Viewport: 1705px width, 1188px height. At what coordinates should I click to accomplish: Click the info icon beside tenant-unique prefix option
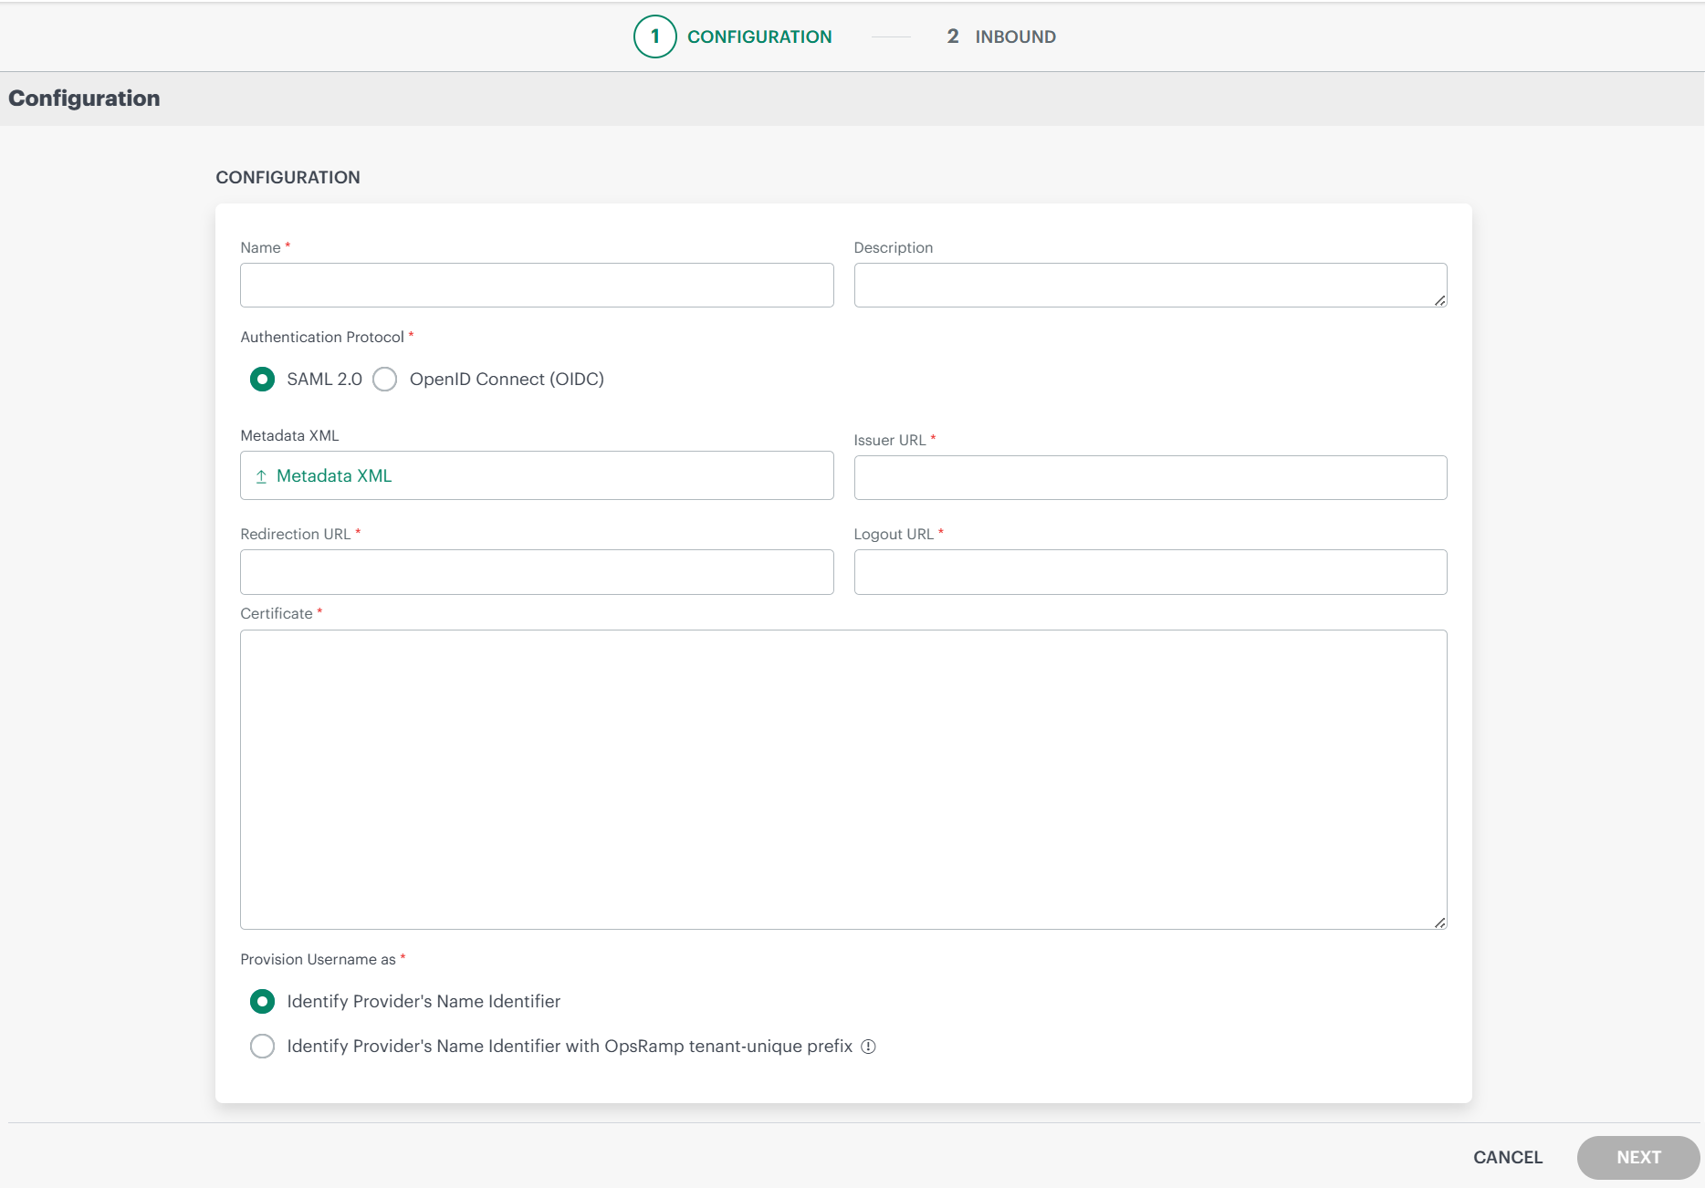(x=868, y=1046)
